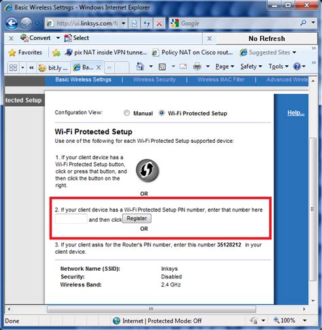Click the browser Forward arrow
The height and width of the screenshot is (330, 322).
[26, 23]
